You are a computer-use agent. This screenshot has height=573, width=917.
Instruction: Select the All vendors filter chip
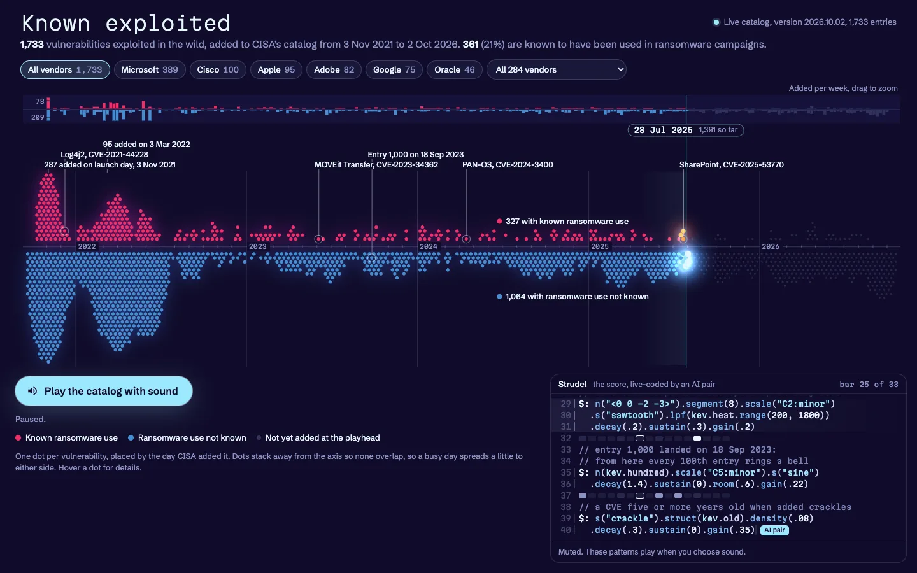[x=65, y=70]
